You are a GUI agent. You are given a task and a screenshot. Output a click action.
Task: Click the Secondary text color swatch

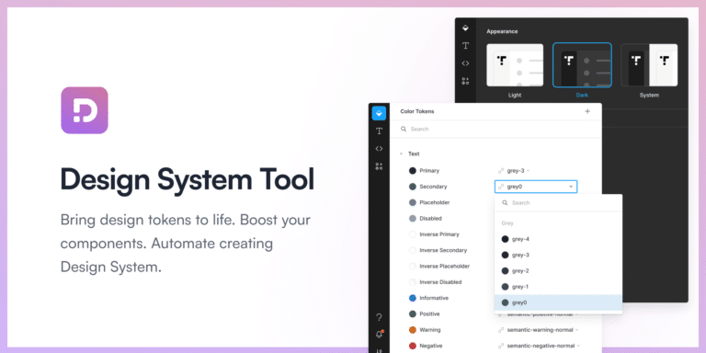point(413,187)
